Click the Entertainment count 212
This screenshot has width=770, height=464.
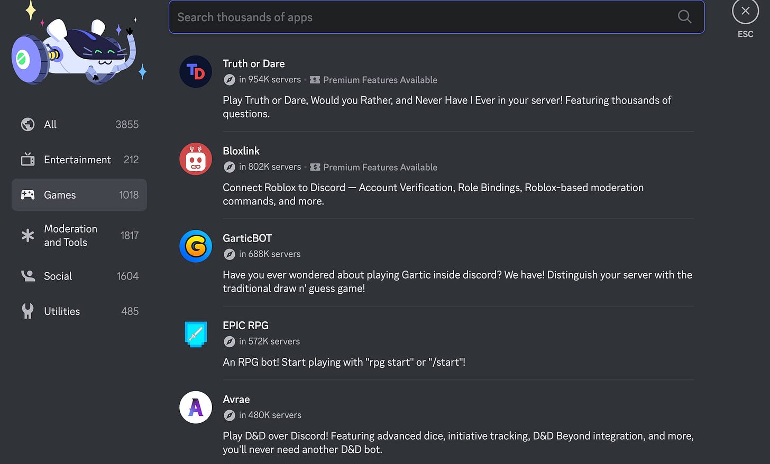tap(131, 160)
